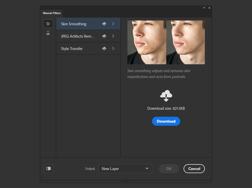Click the blue Download button
Viewport: 252px width, 188px height.
[x=166, y=121]
